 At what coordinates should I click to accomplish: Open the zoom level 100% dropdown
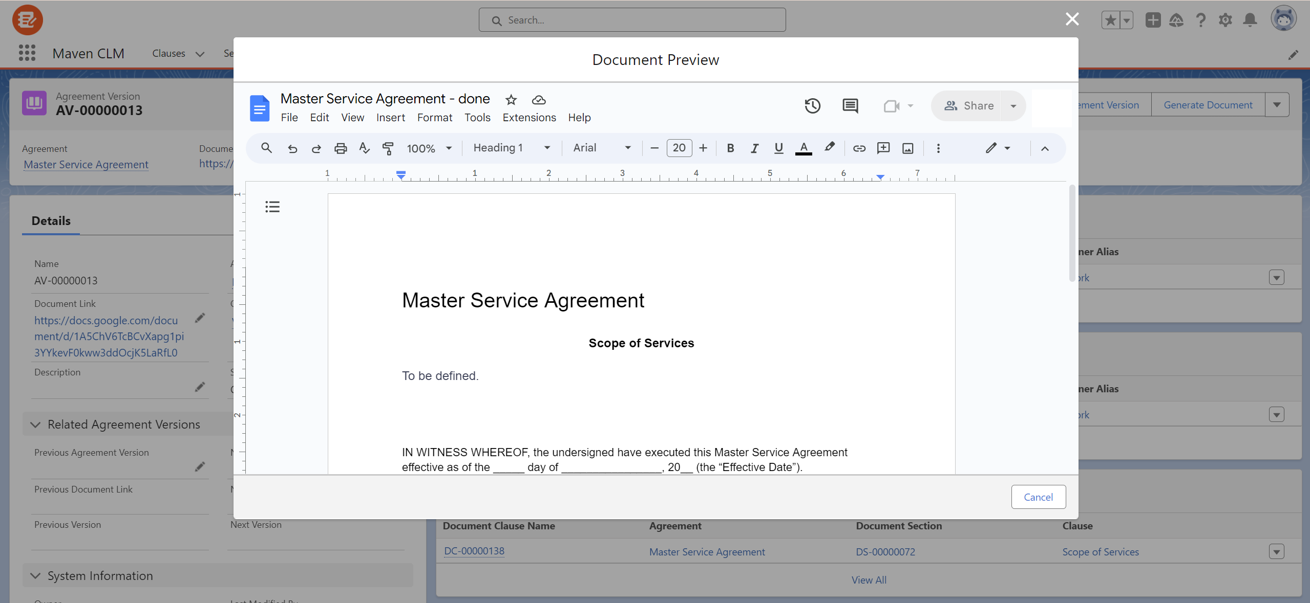tap(429, 148)
